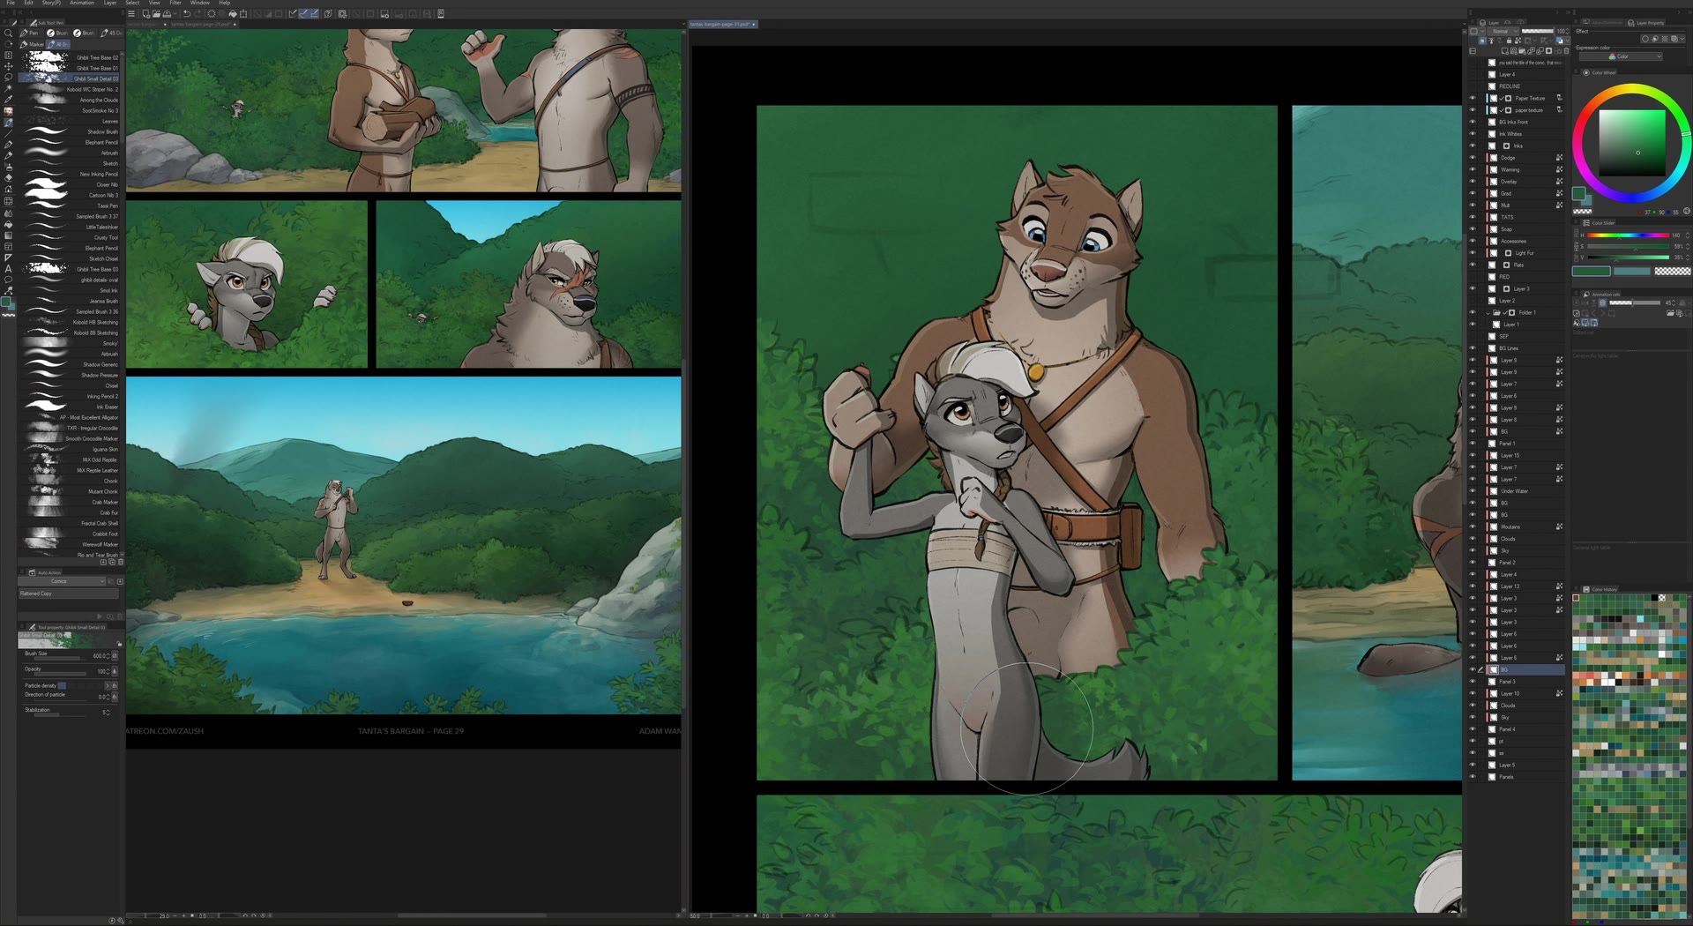Hide the TATS layer
The width and height of the screenshot is (1693, 926).
pos(1472,217)
